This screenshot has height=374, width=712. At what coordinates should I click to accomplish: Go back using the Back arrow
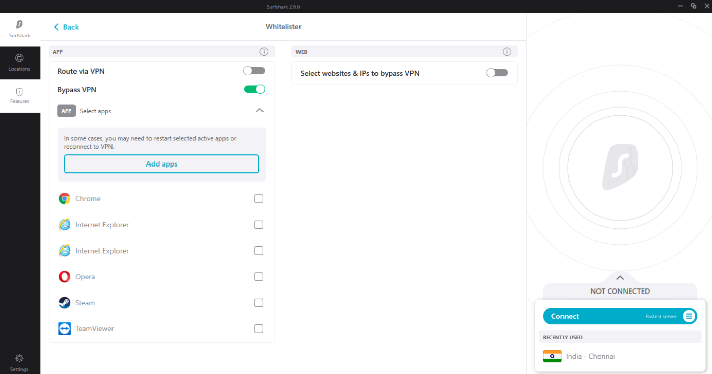coord(66,27)
